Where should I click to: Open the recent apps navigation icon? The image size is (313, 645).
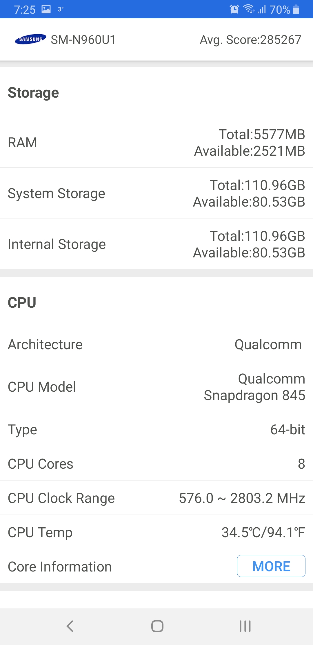click(245, 626)
